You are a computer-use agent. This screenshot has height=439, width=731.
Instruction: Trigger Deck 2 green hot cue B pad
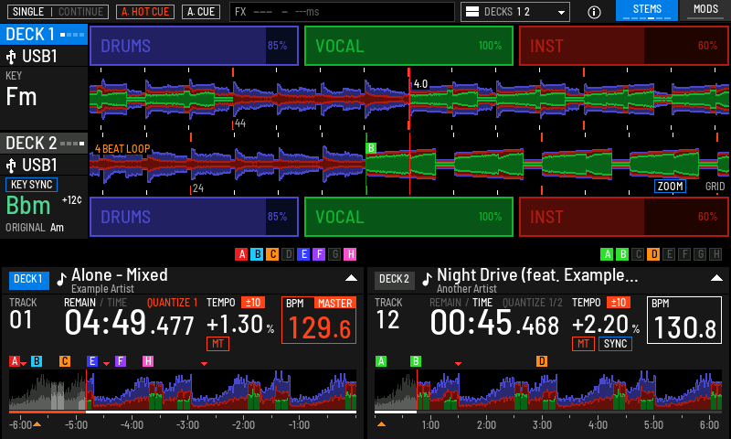pos(622,254)
